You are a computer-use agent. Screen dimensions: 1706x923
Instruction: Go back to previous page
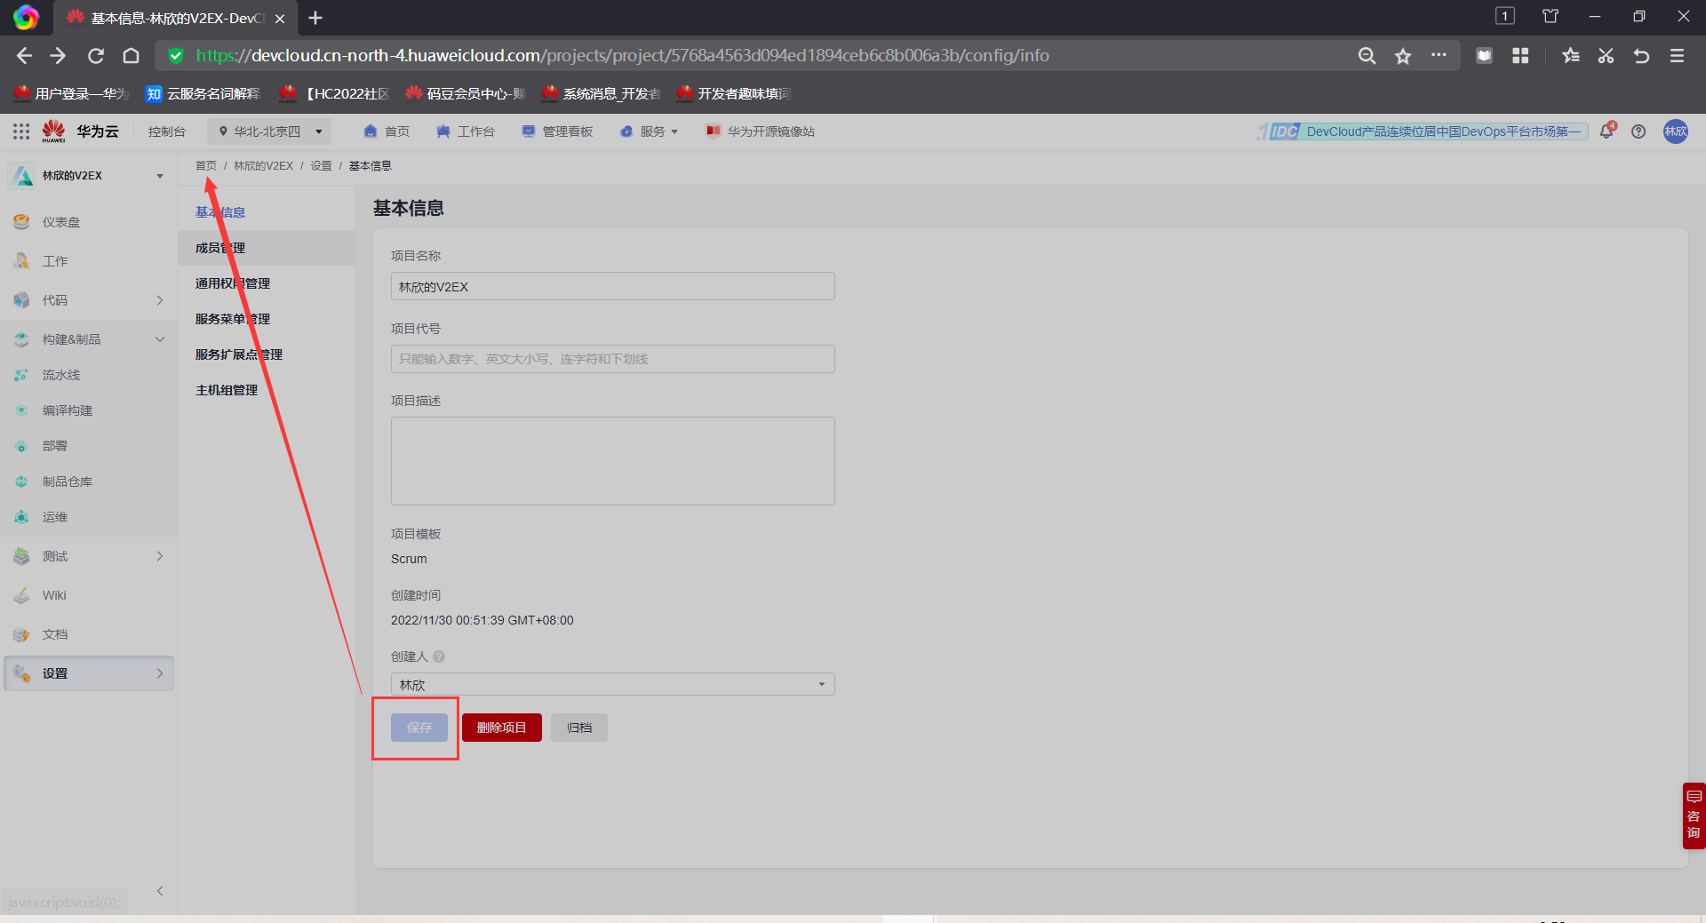24,56
